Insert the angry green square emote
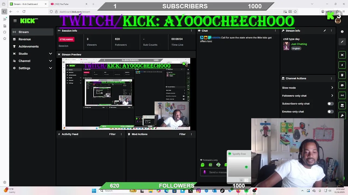Viewport: 348px width, 195px height. 210,165
